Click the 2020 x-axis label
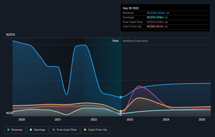The width and height of the screenshot is (215, 137). click(22, 120)
